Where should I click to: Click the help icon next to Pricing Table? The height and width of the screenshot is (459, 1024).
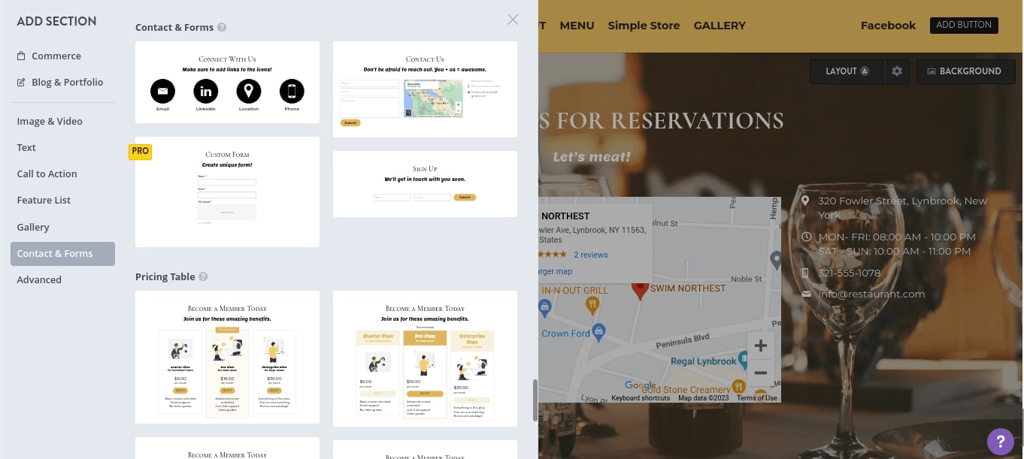(x=203, y=276)
